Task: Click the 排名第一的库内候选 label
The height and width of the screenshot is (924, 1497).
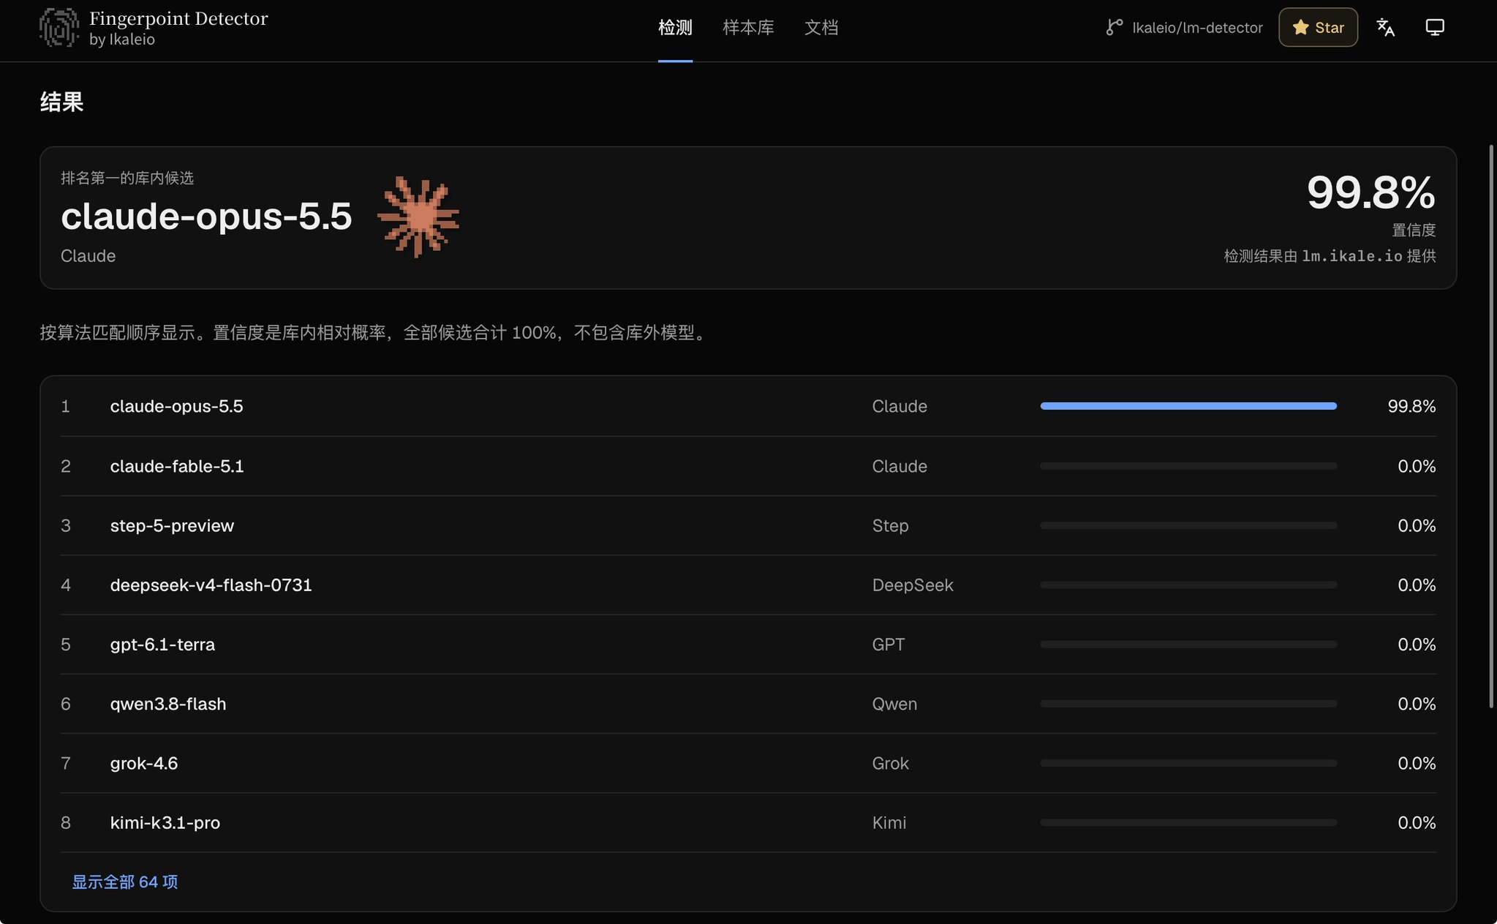Action: pos(127,178)
